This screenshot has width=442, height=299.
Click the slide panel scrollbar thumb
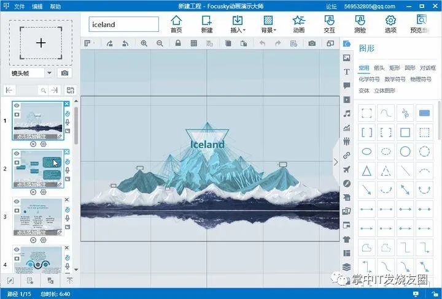[76, 125]
